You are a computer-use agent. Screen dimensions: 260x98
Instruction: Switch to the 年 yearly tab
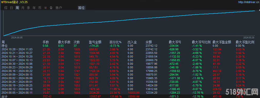34,8
